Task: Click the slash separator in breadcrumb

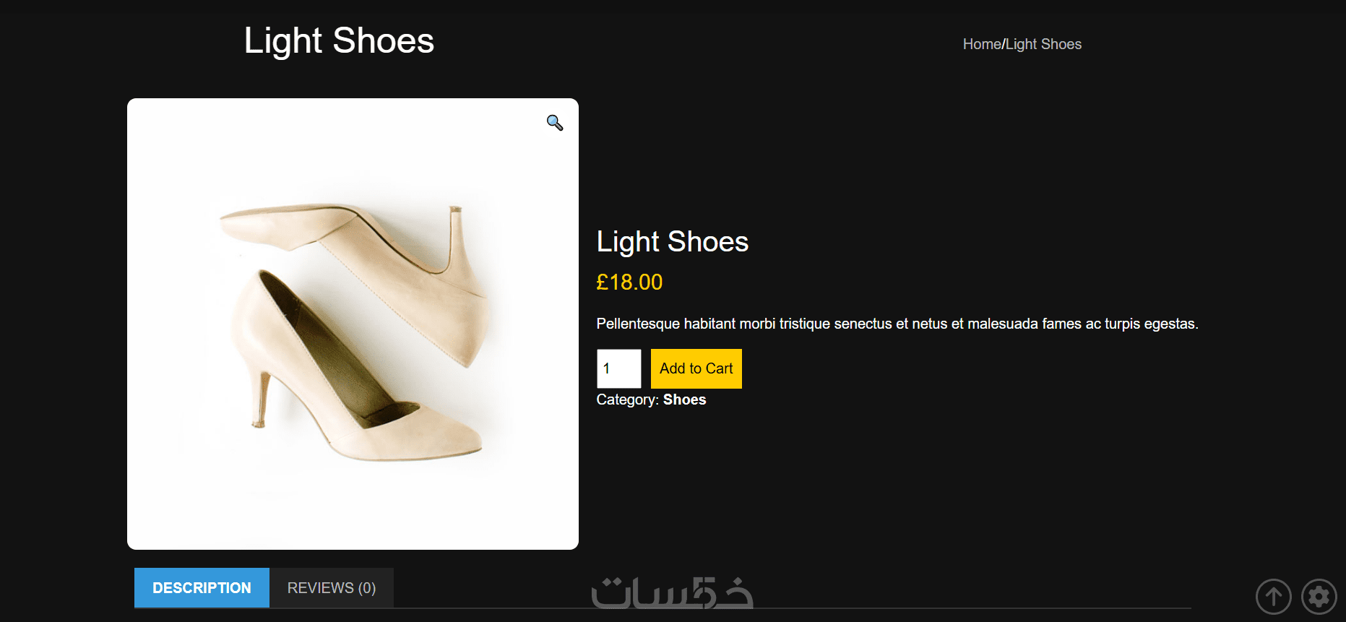Action: coord(1004,44)
